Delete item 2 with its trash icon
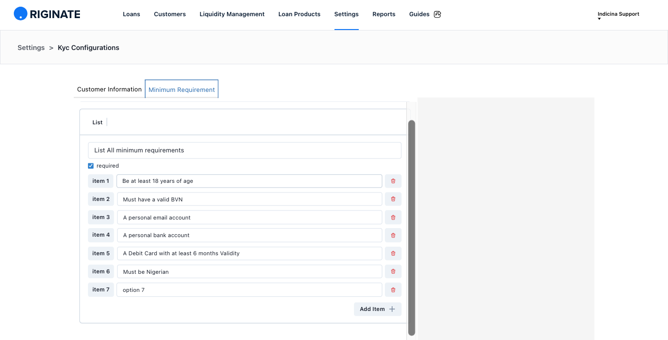 pos(393,199)
